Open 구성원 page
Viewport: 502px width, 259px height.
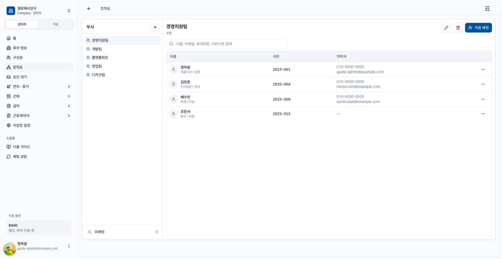tap(39, 58)
